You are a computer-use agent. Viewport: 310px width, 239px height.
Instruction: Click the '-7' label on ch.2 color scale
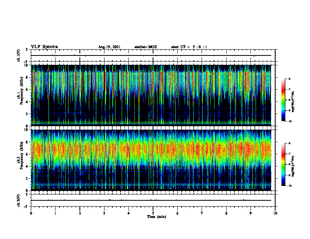(x=289, y=153)
